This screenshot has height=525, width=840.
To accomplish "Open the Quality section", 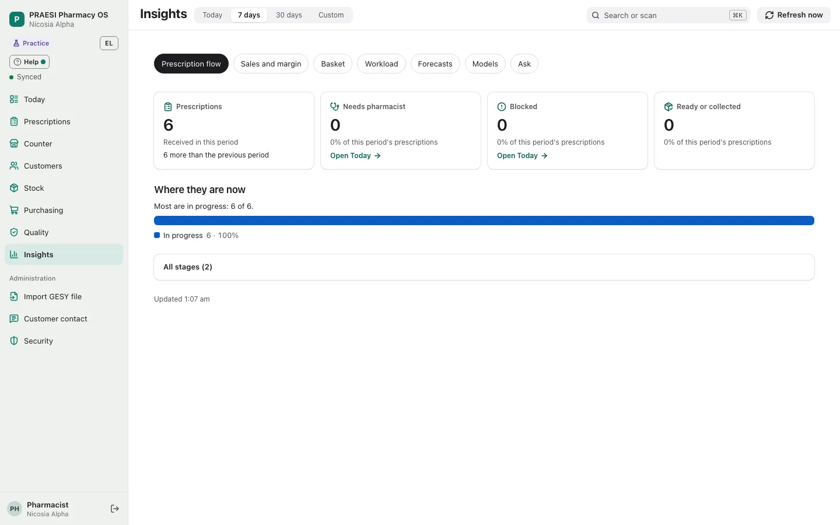I will [64, 233].
